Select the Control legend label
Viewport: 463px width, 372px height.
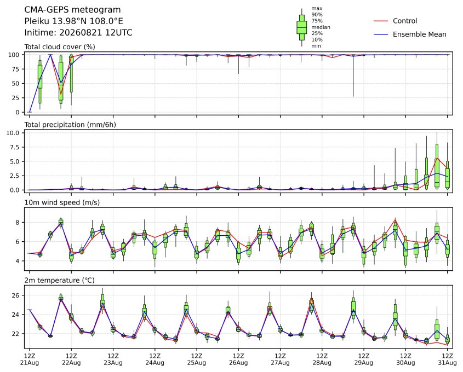[405, 21]
